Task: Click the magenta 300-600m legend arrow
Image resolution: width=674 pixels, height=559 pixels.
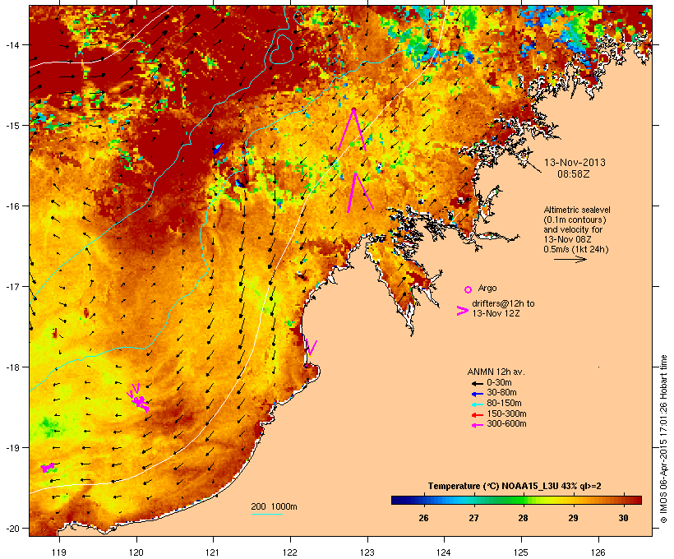Action: point(478,425)
